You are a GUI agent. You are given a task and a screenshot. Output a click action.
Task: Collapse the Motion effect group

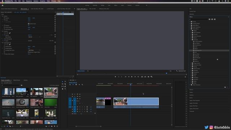pos(1,16)
